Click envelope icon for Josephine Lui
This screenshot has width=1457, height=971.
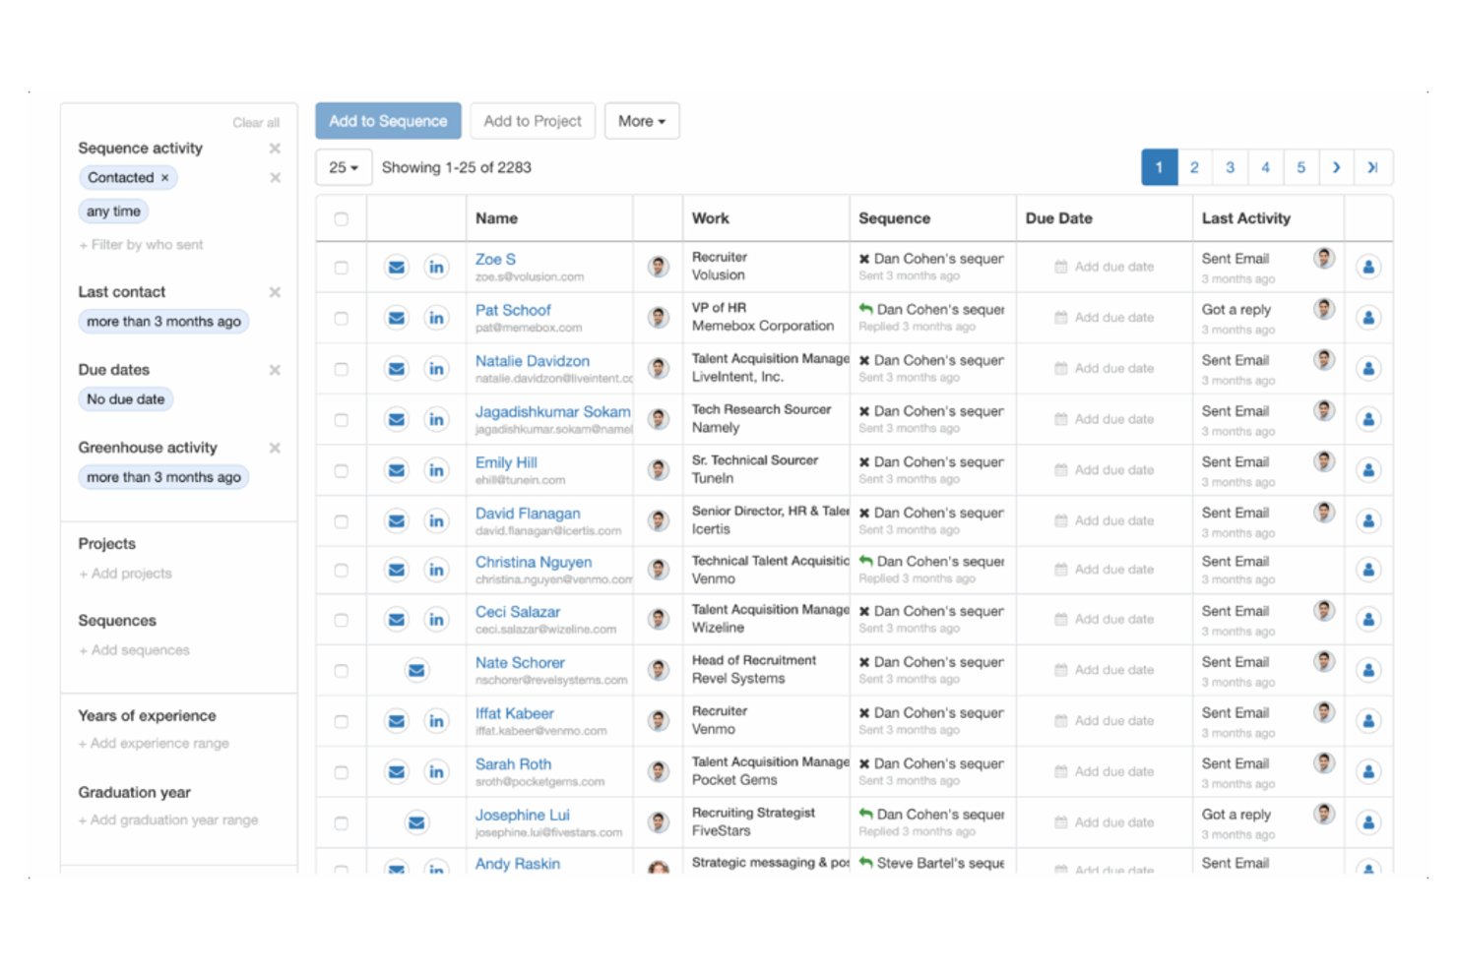click(416, 823)
